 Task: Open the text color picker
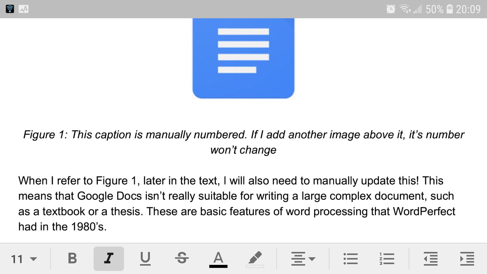click(x=218, y=259)
